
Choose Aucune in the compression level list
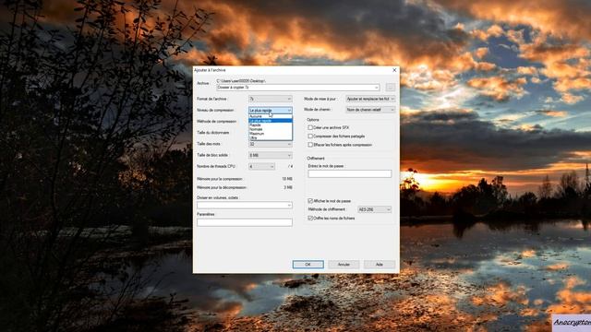[x=271, y=116]
